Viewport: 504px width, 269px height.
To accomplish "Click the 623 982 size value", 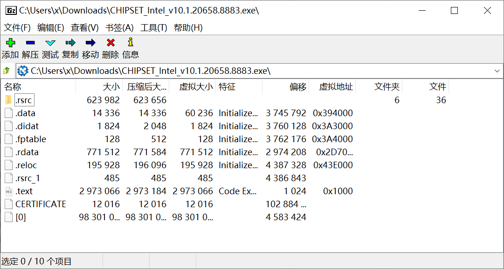I will click(103, 100).
